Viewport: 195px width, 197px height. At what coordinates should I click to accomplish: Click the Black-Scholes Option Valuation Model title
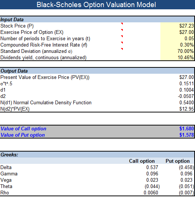pos(96,4)
